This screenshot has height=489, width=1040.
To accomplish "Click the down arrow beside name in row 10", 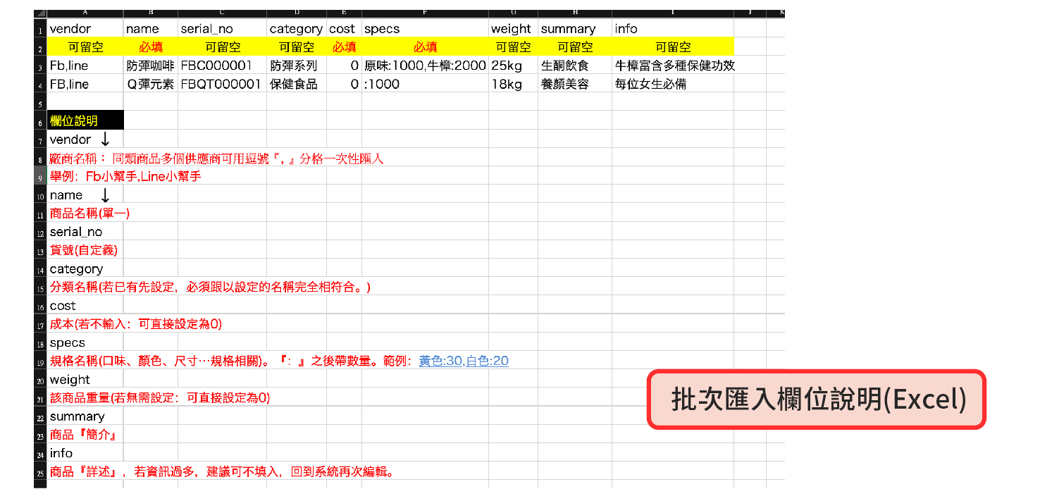I will (x=105, y=195).
